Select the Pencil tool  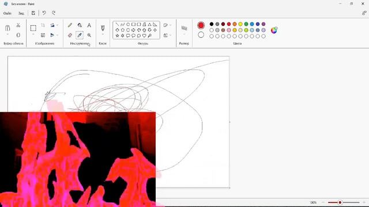point(70,25)
